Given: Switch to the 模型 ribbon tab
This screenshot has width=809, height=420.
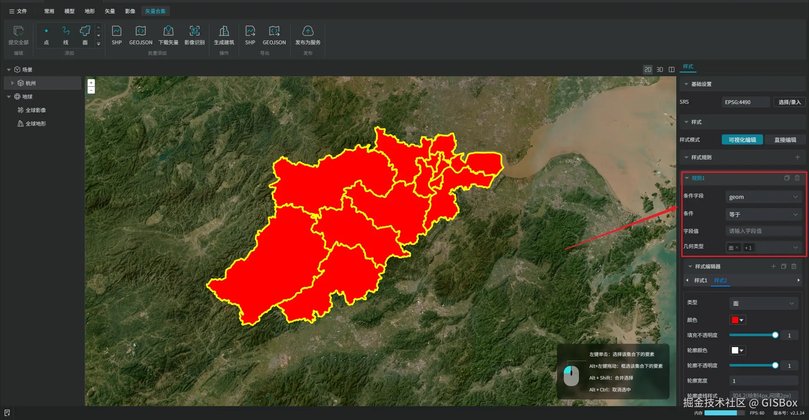Looking at the screenshot, I should pyautogui.click(x=70, y=11).
